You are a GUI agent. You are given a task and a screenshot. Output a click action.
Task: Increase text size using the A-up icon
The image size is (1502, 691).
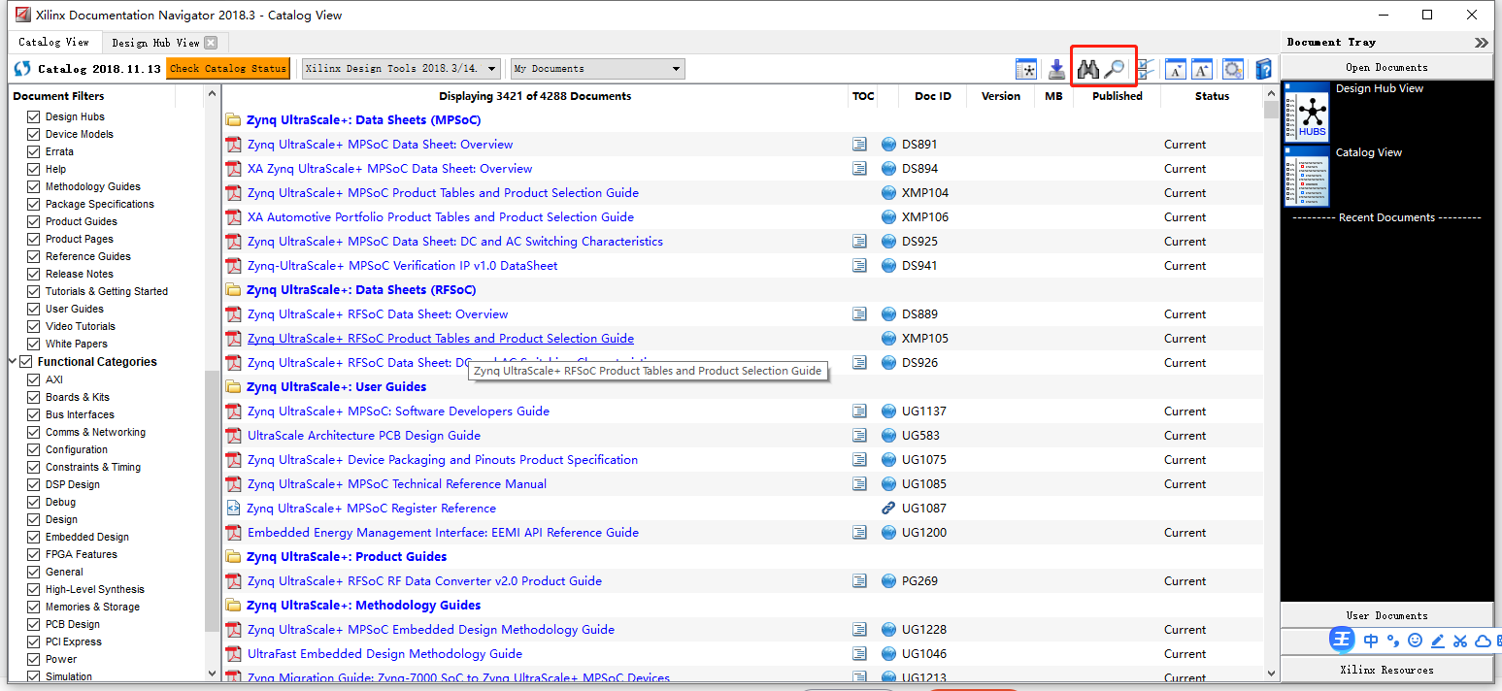(x=1202, y=68)
